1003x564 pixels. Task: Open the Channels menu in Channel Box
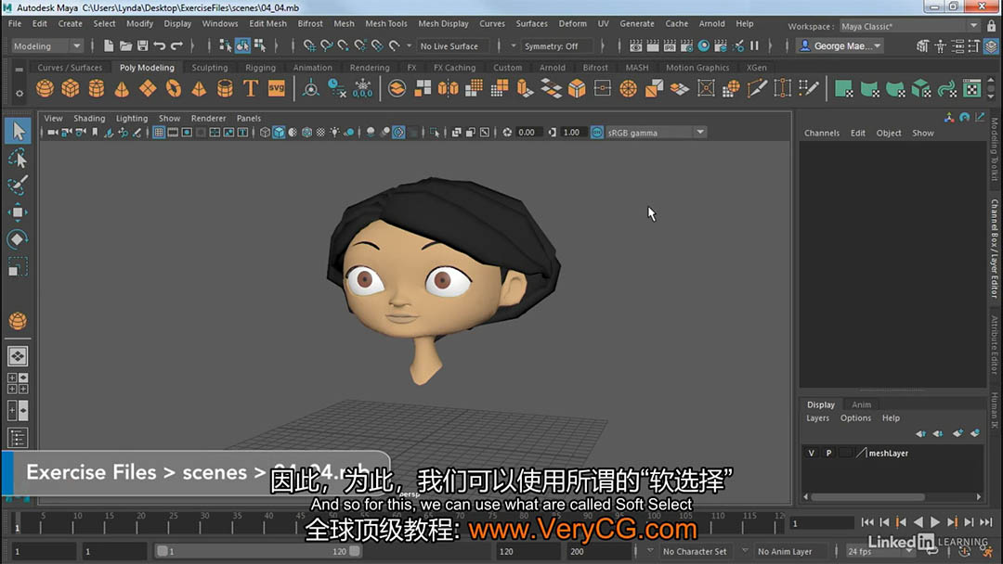tap(822, 133)
